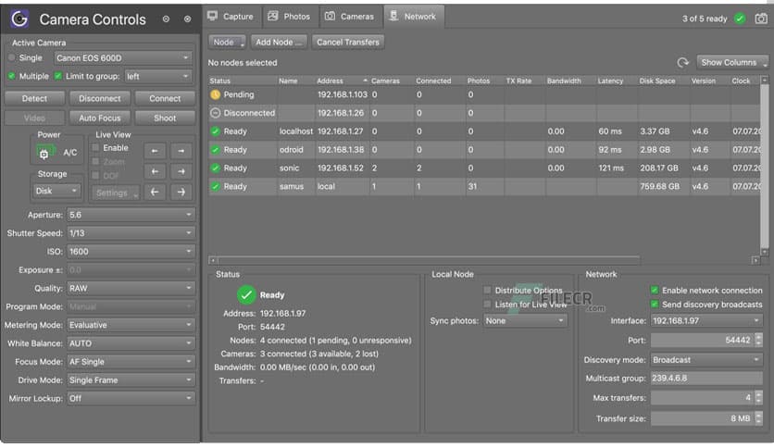Click the green Ready icon in samus row
This screenshot has height=448, width=774.
tap(215, 186)
